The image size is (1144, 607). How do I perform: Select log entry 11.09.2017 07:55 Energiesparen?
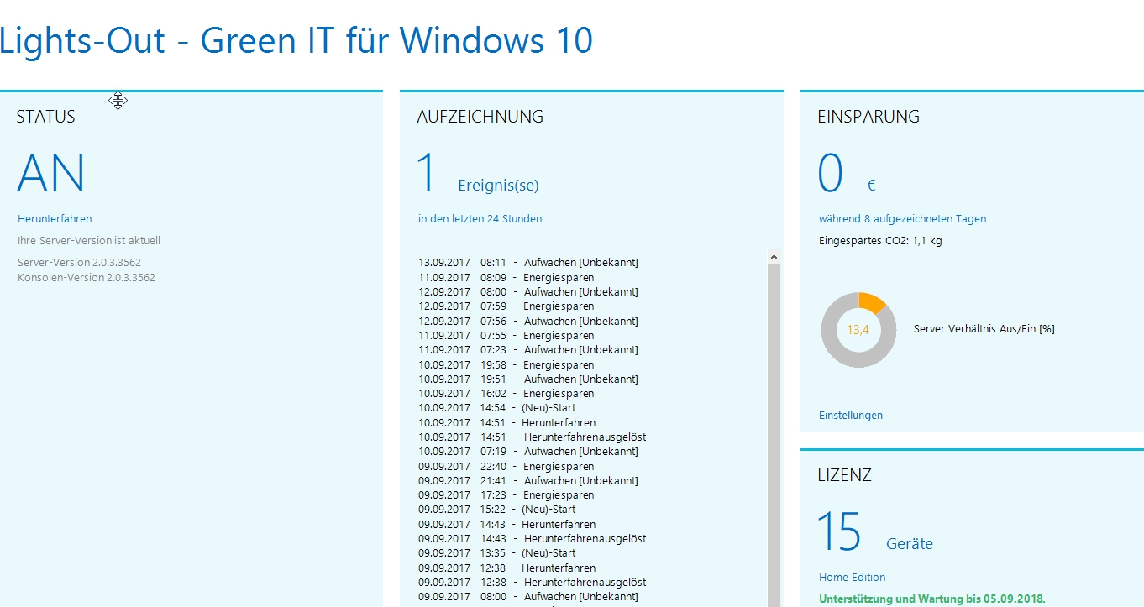click(x=506, y=336)
